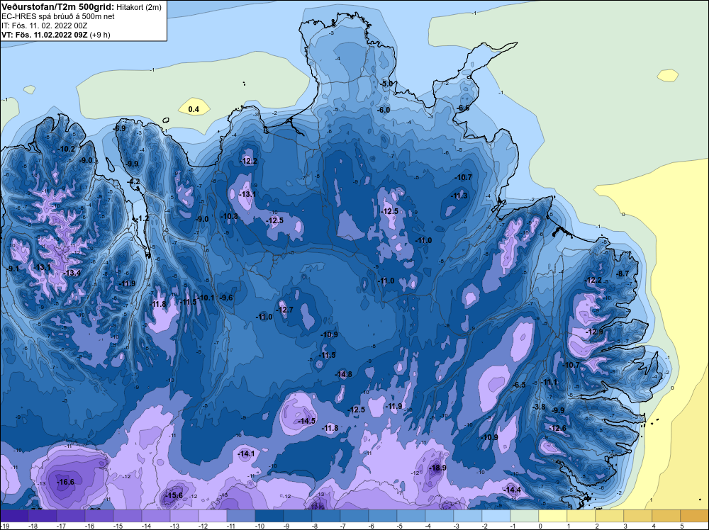
Task: Click the title 'Veðurstofan/T2m 500grid' in header box
Action: pyautogui.click(x=57, y=7)
